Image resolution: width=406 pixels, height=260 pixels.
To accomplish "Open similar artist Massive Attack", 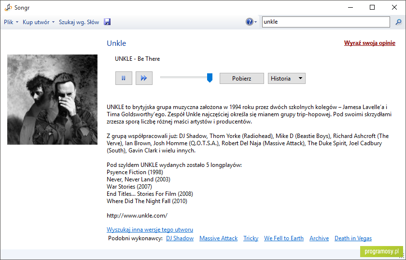I will [218, 238].
